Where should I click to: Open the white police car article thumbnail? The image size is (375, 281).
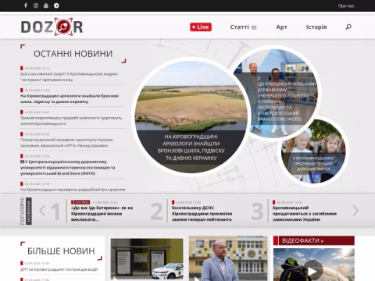pos(147,259)
